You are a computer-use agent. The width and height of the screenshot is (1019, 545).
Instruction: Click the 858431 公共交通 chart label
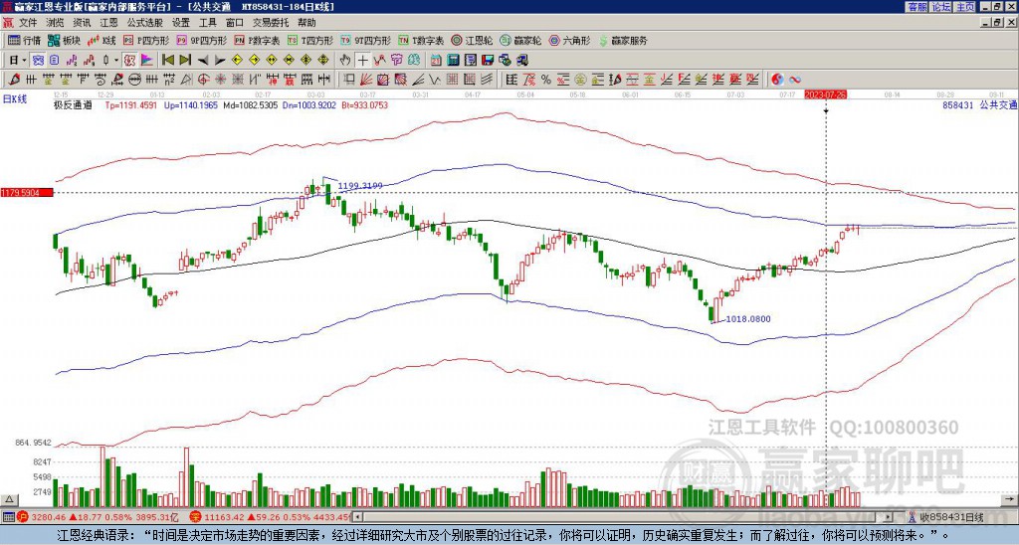tap(979, 104)
